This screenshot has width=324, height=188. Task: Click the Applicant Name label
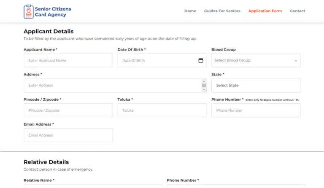[40, 49]
